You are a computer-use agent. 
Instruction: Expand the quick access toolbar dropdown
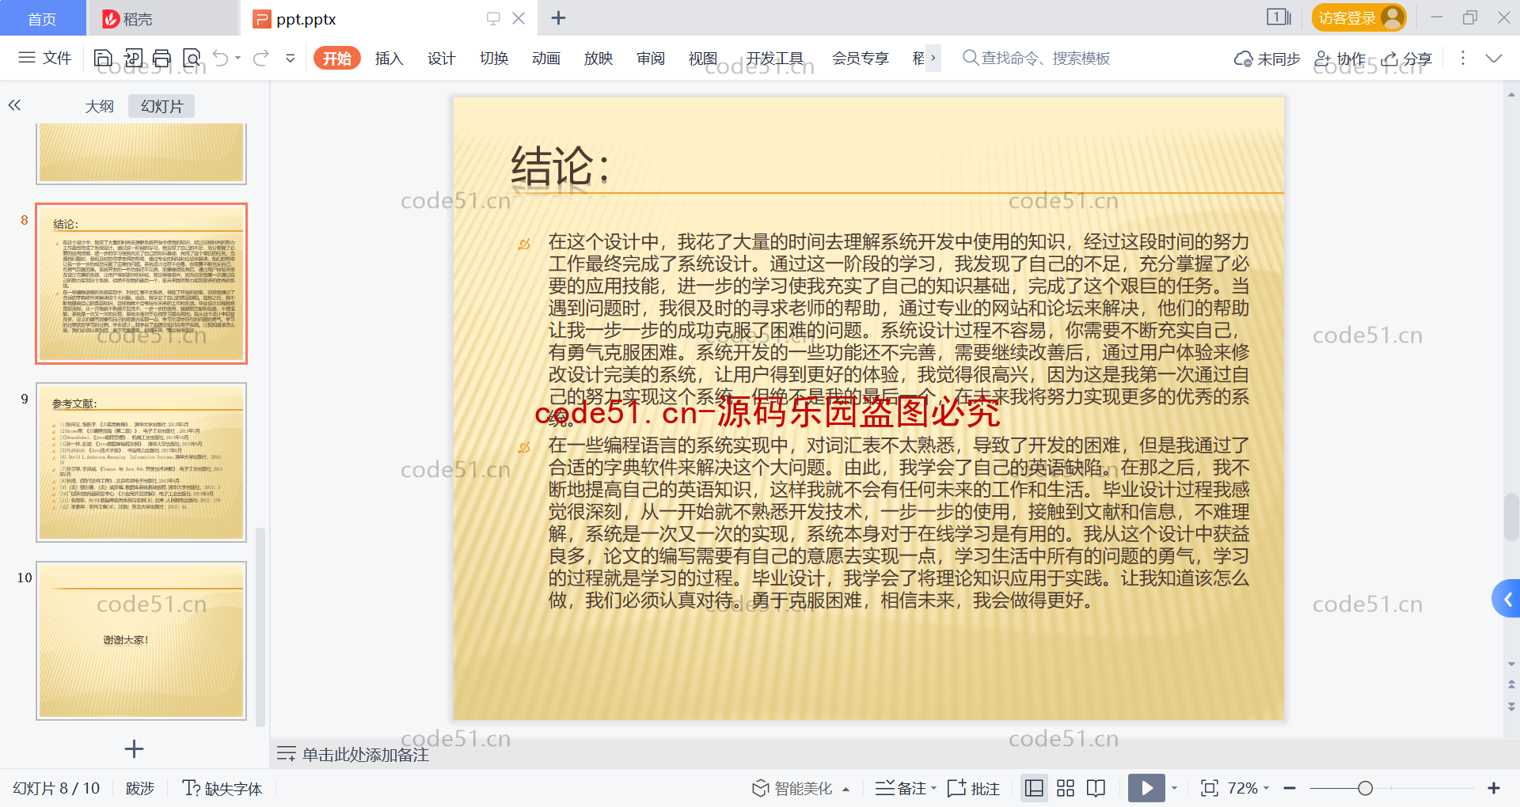click(290, 58)
